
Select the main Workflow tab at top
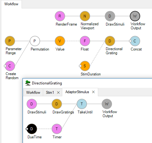click(11, 4)
